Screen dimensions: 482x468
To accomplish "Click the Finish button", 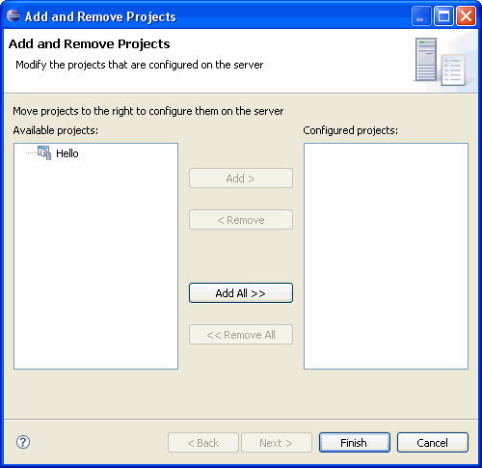I will (355, 443).
